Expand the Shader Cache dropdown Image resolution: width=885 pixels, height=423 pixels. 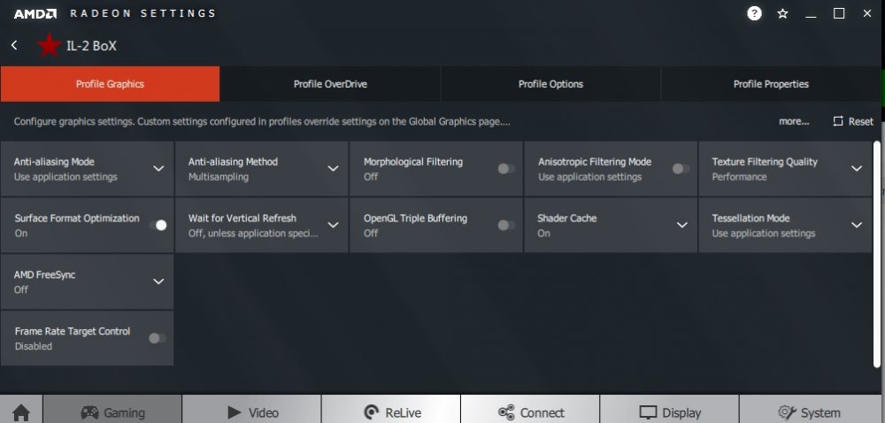tap(681, 225)
